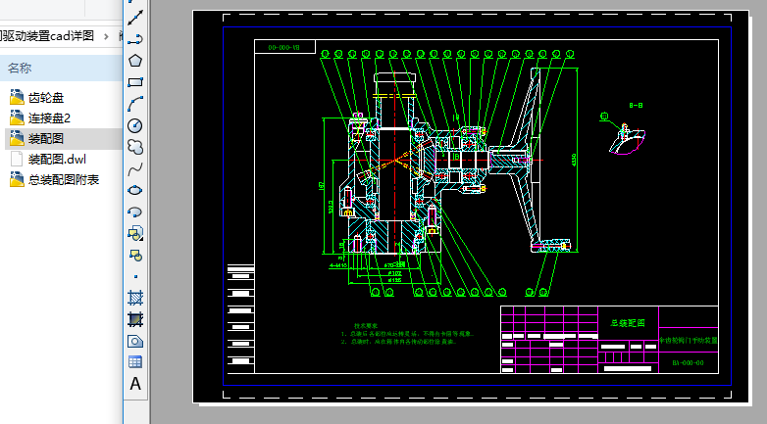
Task: Click the 名称 column header
Action: click(x=20, y=69)
